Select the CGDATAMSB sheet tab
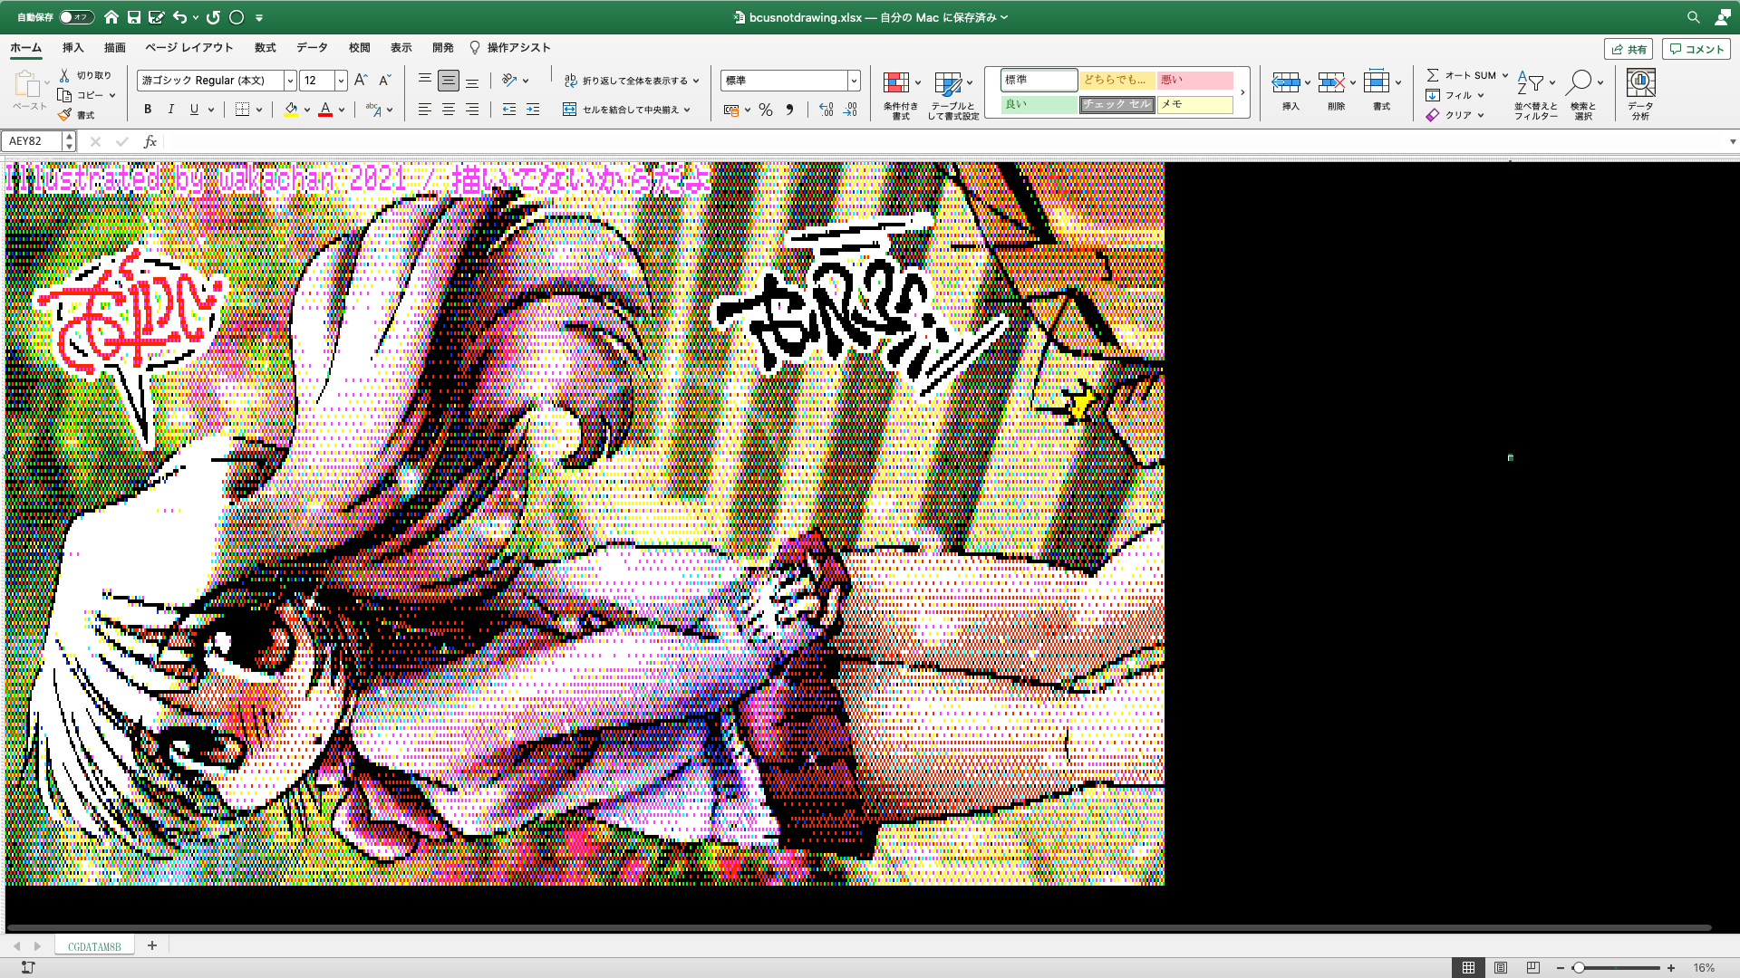The image size is (1740, 978). tap(94, 945)
